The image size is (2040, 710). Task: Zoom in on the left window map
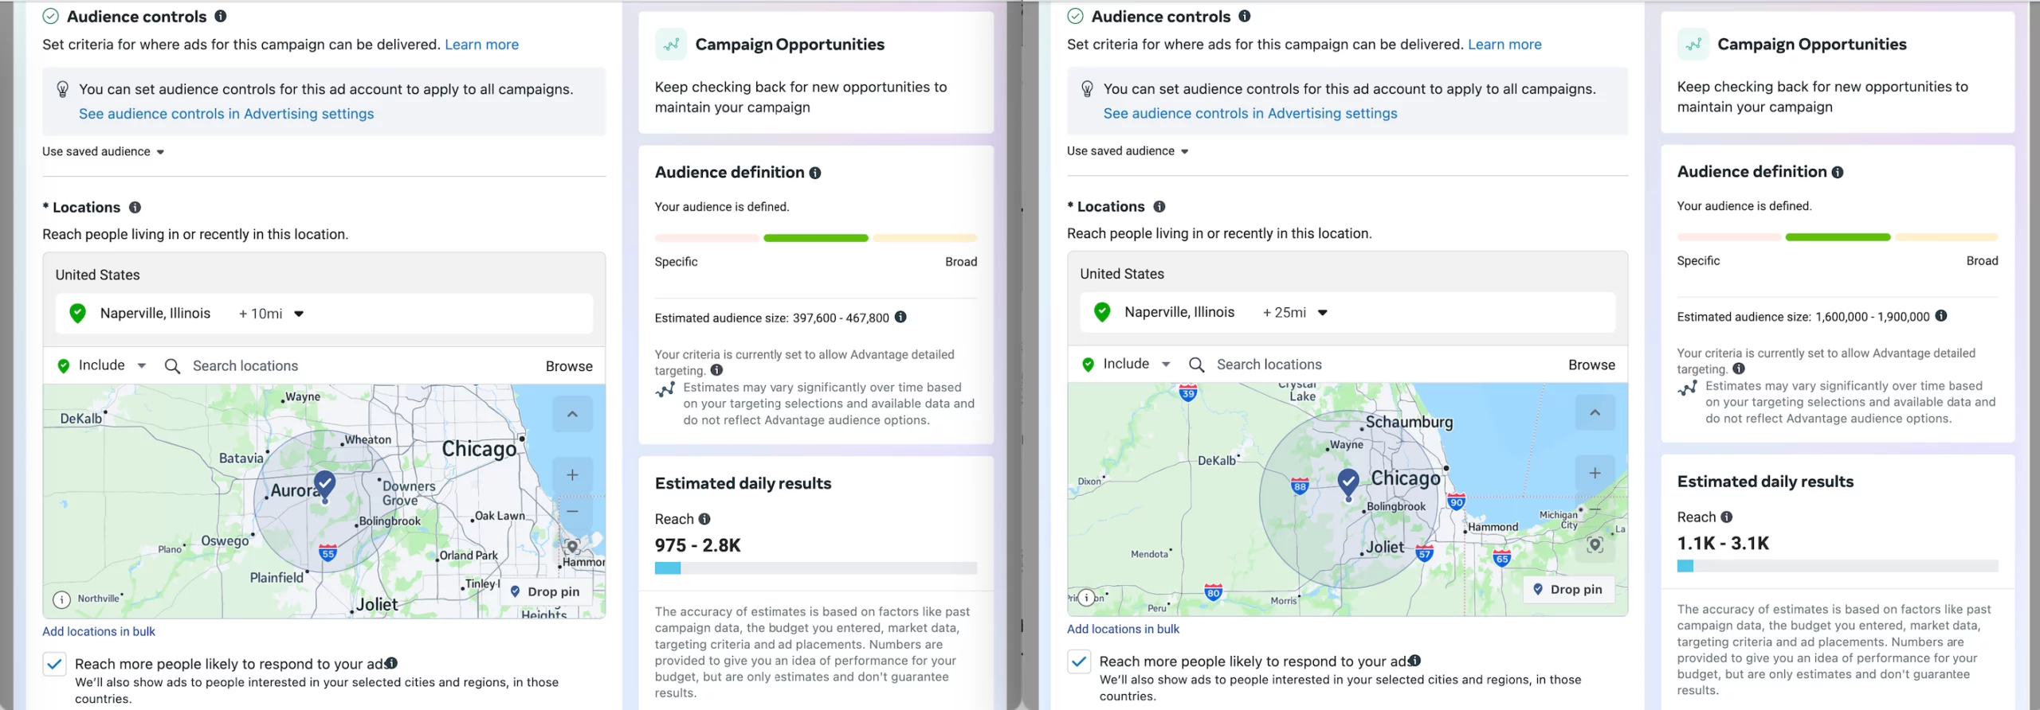click(572, 474)
